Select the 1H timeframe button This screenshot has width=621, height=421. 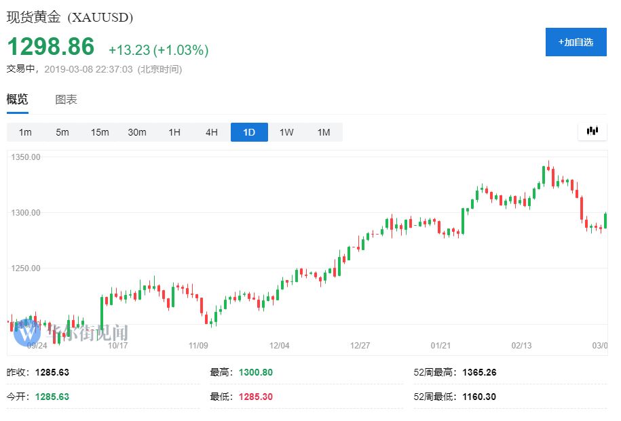(174, 132)
